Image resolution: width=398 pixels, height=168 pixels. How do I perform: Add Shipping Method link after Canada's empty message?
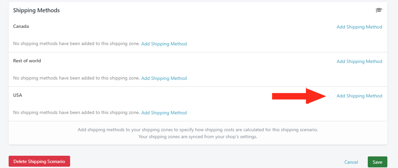click(164, 44)
